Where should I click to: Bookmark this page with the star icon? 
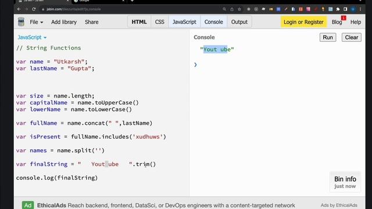(239, 9)
